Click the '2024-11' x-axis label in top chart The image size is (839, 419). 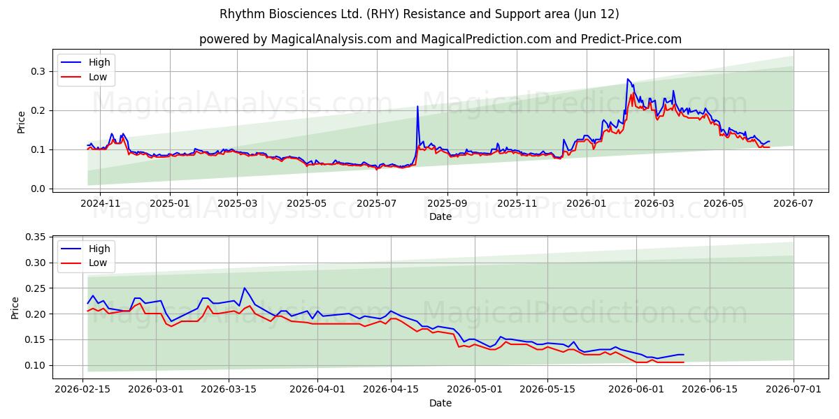coord(100,203)
